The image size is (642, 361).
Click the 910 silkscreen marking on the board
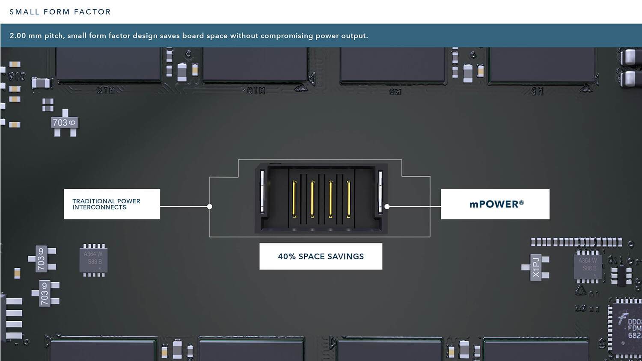[17, 77]
